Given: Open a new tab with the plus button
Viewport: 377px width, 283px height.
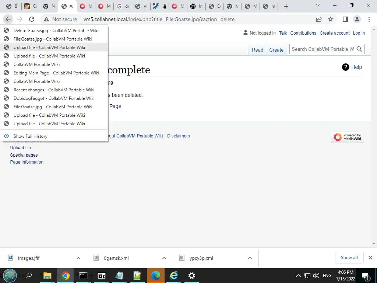Looking at the screenshot, I should pos(286,6).
